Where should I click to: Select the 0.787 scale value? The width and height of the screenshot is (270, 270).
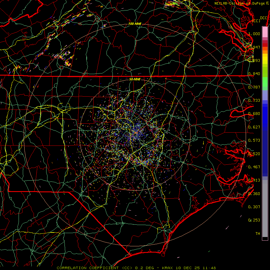254,87
